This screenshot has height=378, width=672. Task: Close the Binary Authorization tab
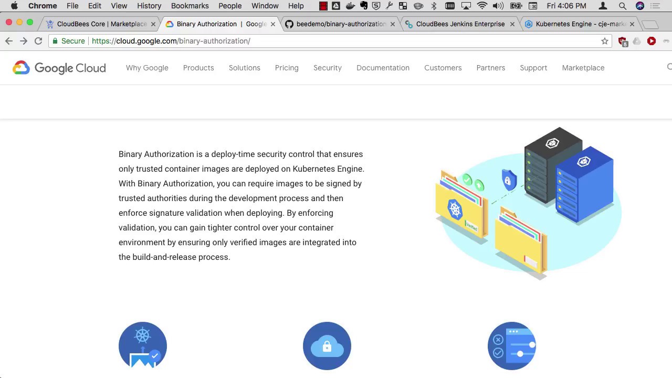click(273, 24)
